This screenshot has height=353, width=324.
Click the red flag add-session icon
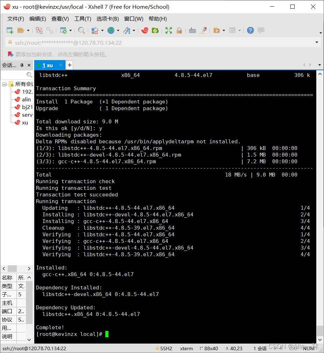coord(10,54)
